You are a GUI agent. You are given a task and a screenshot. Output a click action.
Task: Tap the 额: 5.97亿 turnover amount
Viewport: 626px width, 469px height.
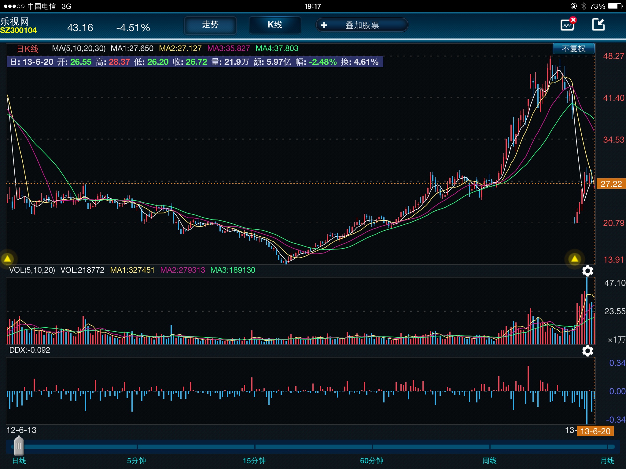pos(272,62)
